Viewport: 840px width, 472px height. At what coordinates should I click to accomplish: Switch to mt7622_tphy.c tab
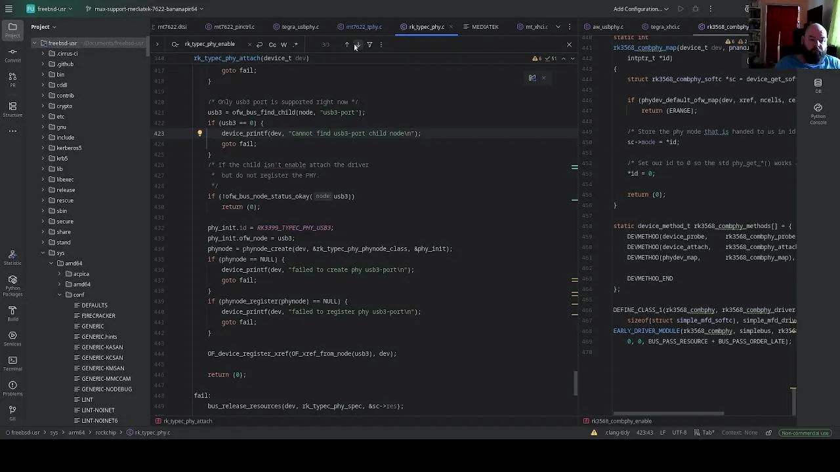360,27
